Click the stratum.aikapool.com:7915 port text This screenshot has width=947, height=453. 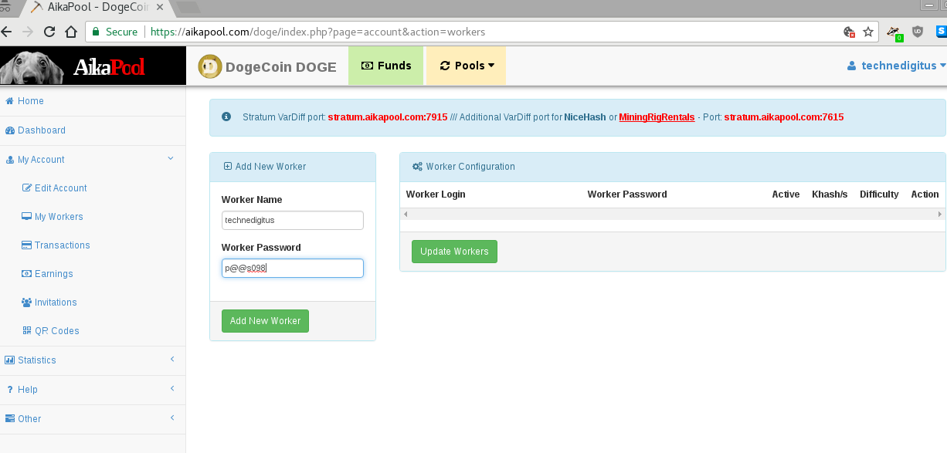click(388, 117)
